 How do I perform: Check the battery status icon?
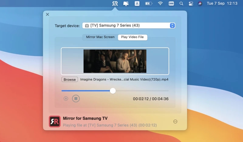tap(149, 3)
